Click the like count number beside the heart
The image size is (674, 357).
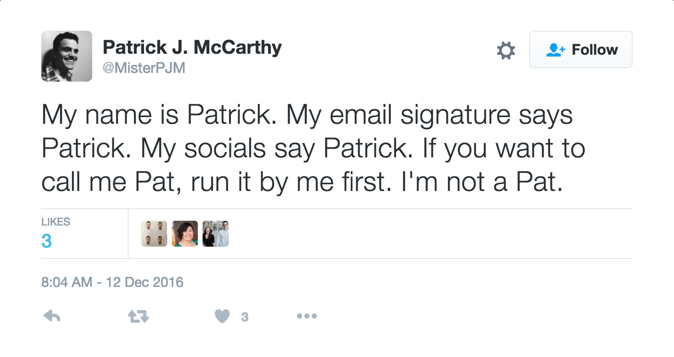[x=245, y=316]
